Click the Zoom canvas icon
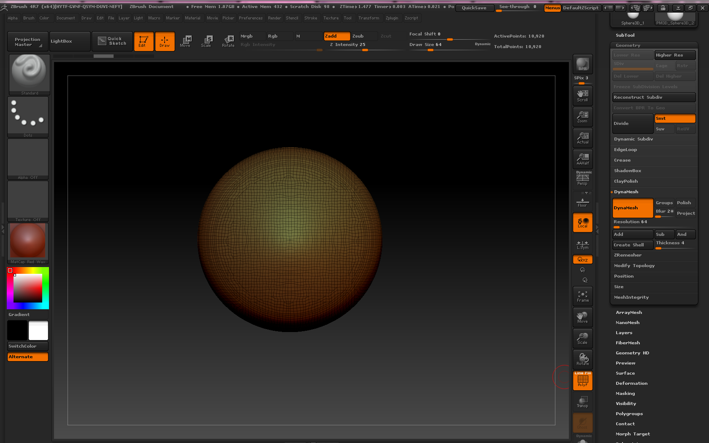The height and width of the screenshot is (443, 709). 582,117
